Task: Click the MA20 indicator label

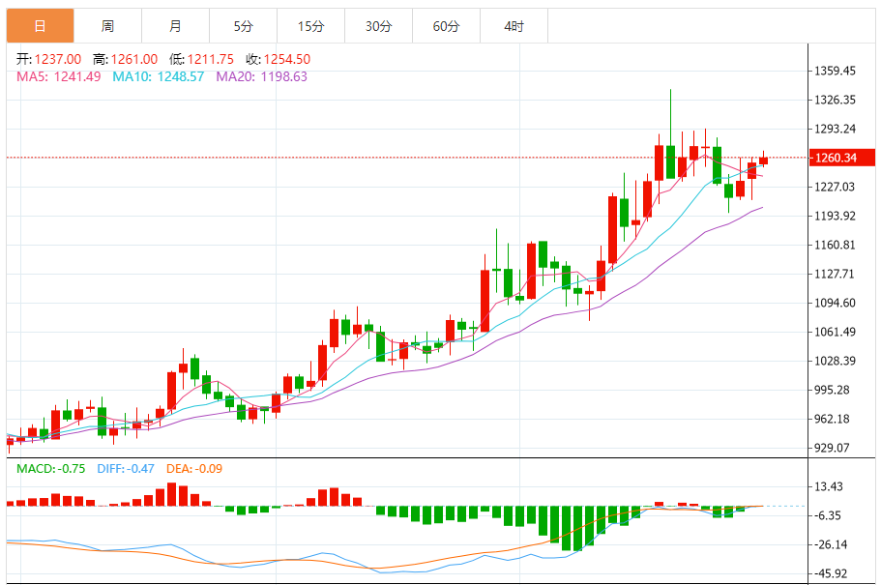Action: coord(261,76)
